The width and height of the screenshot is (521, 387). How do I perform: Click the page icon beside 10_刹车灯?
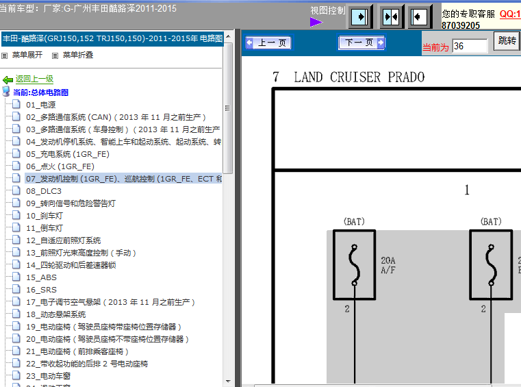[16, 215]
